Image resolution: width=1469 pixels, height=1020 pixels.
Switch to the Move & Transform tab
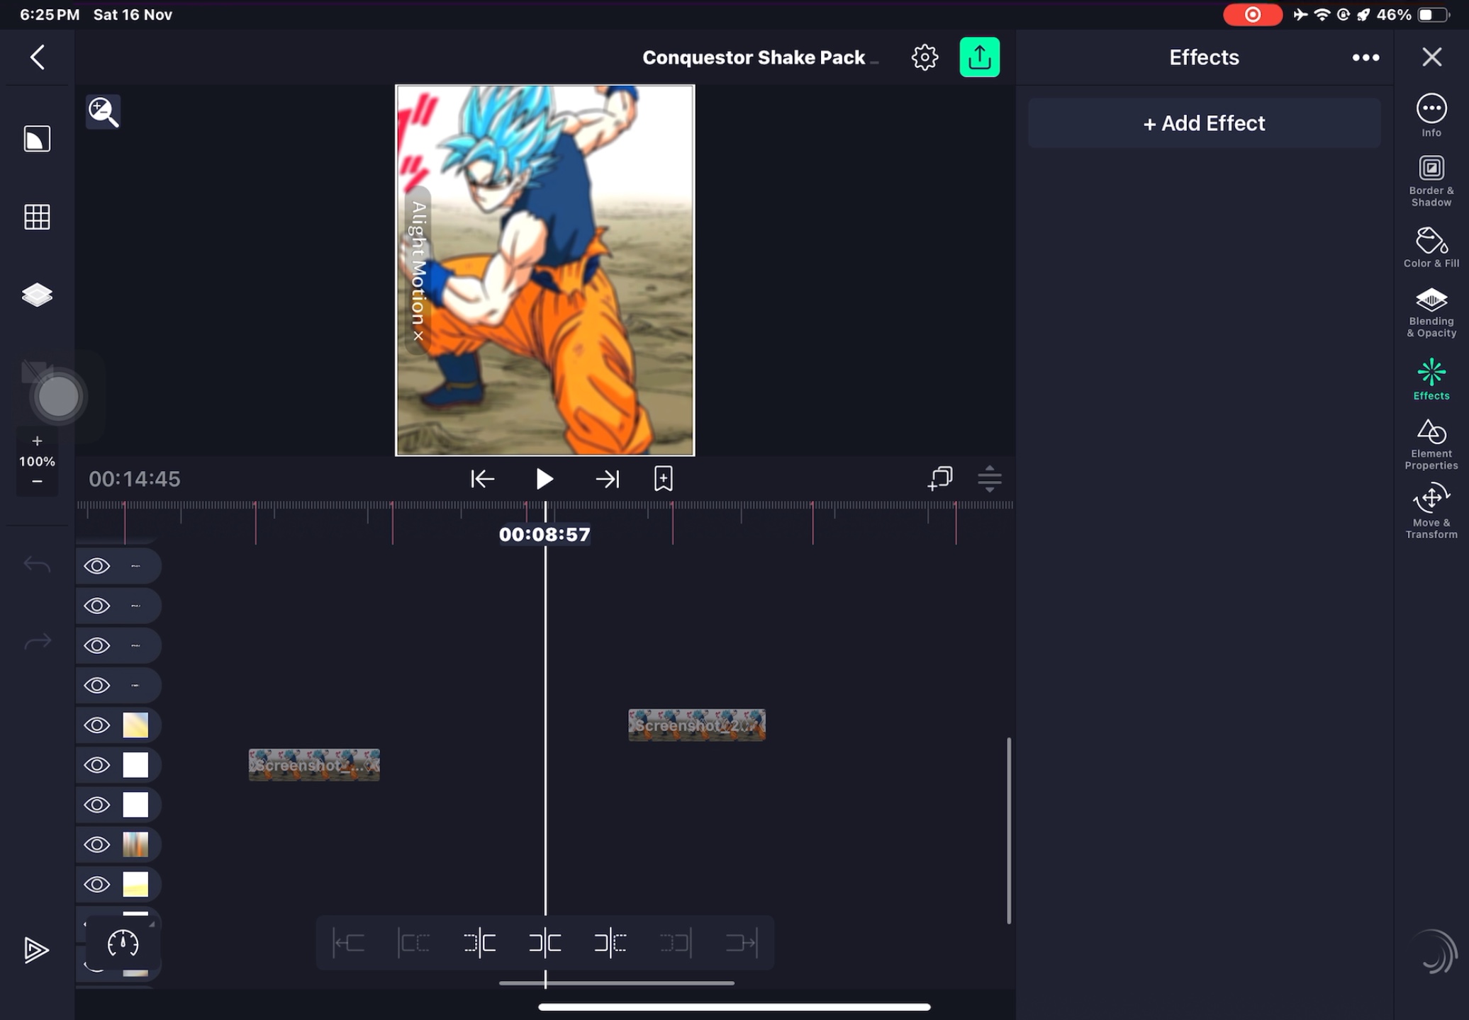(x=1431, y=511)
